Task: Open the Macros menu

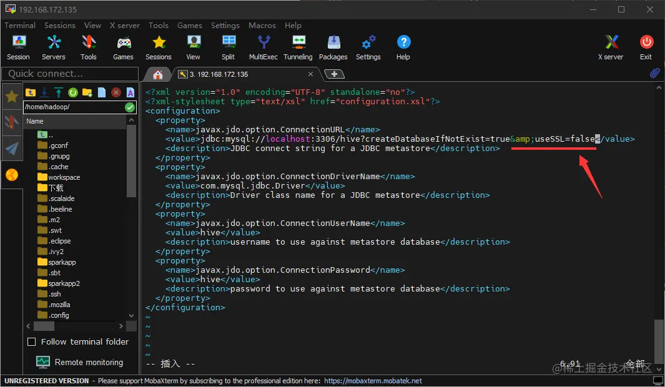Action: (262, 26)
